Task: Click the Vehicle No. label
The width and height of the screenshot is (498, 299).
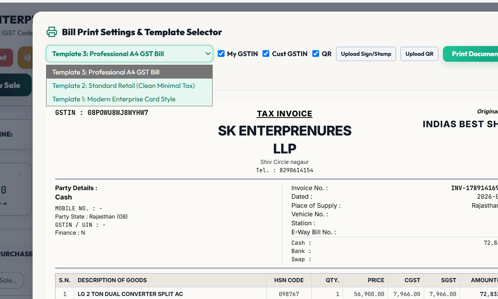Action: pos(310,214)
